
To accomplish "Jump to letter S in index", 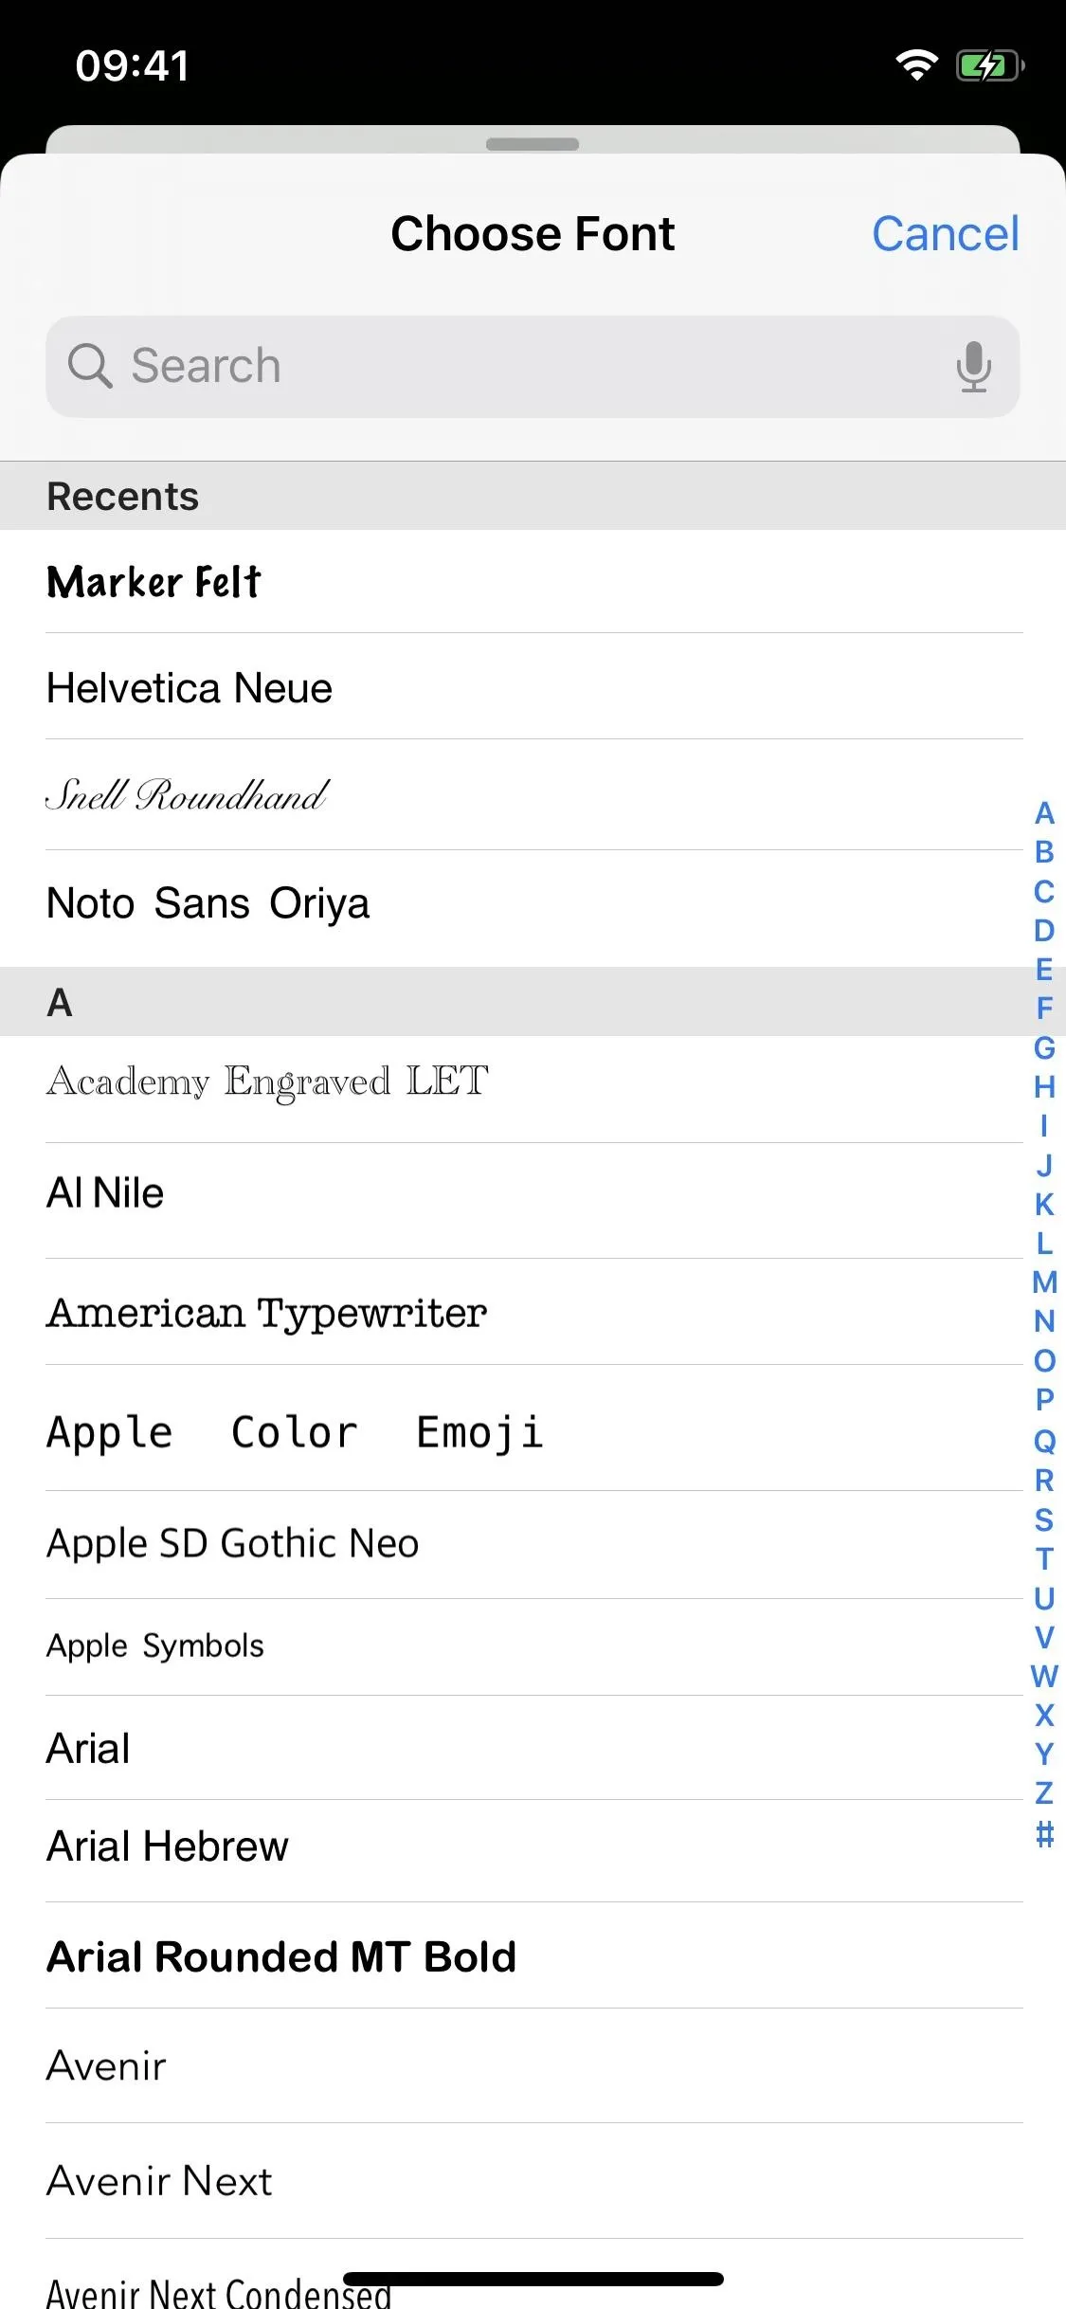I will coord(1044,1519).
